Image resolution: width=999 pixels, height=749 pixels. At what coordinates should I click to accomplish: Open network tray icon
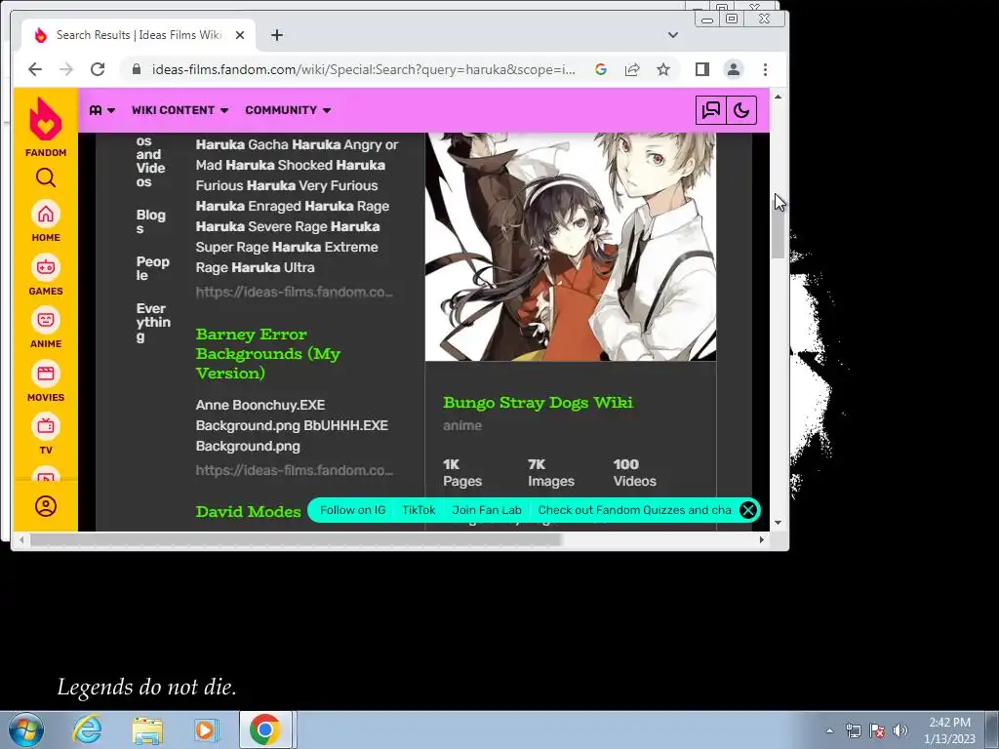(x=853, y=730)
